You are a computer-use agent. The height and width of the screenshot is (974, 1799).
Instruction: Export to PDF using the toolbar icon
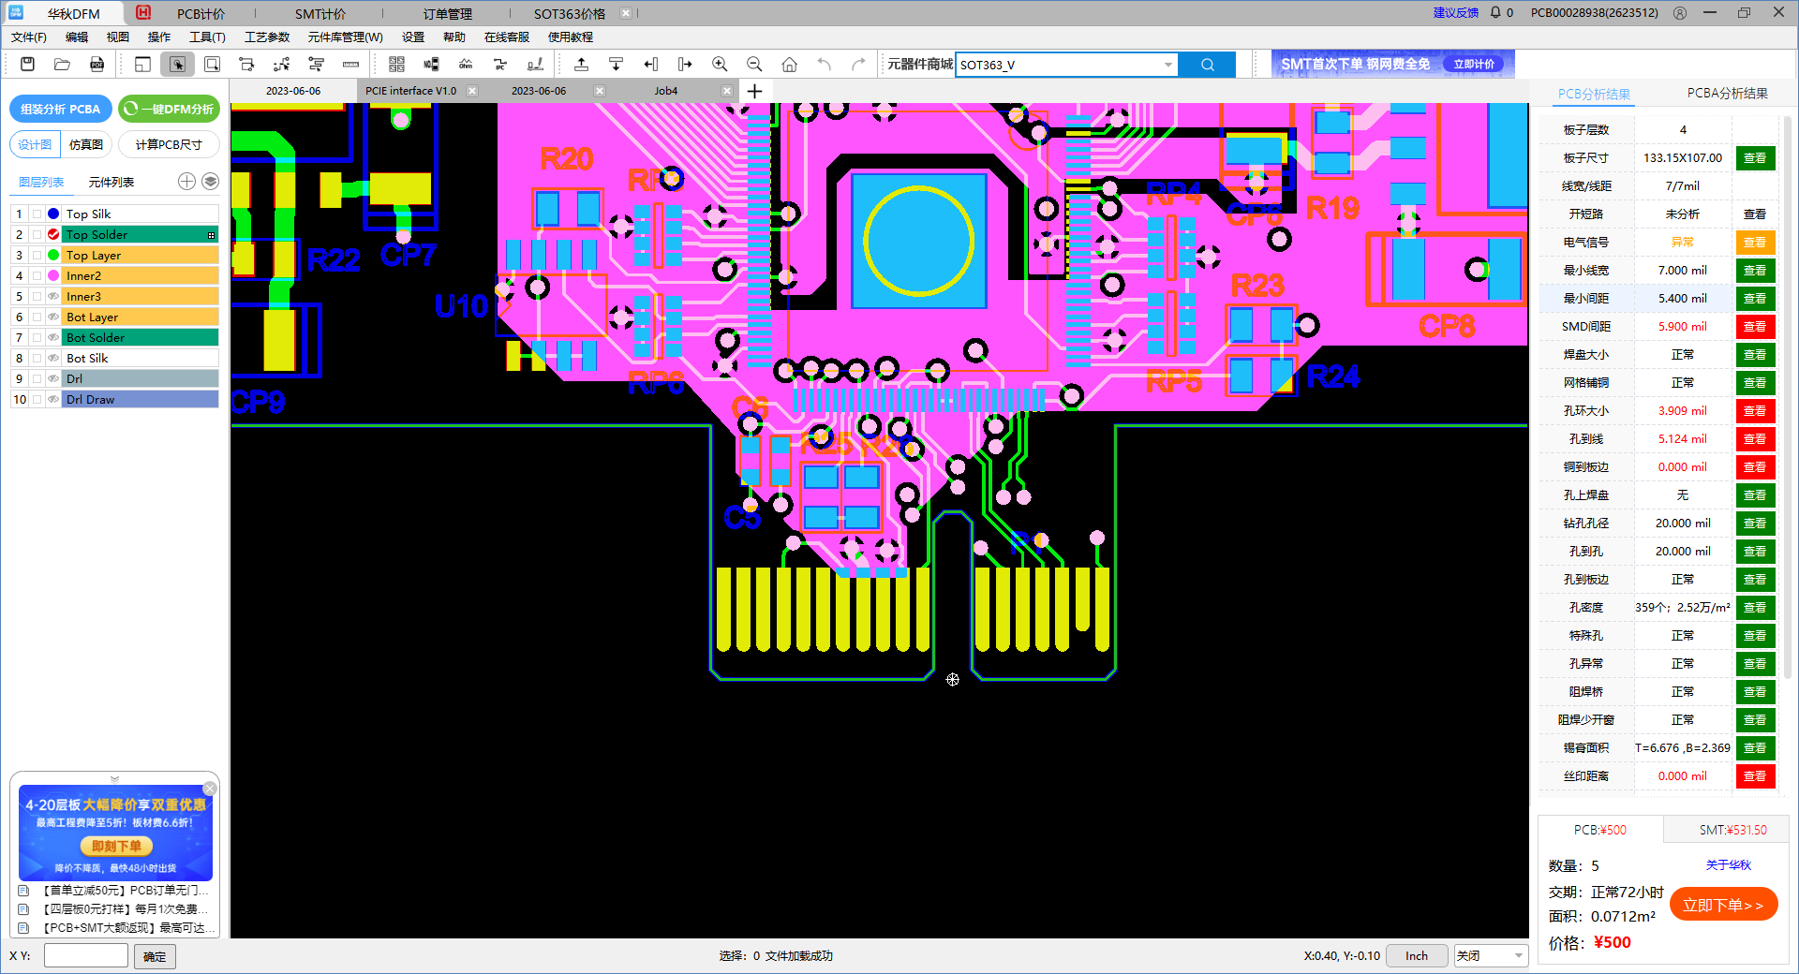click(x=97, y=64)
